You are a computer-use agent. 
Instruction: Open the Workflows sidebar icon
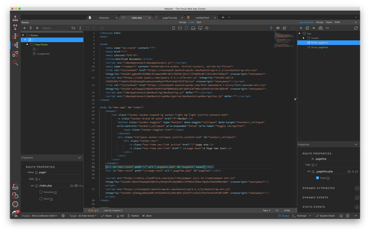point(16,36)
